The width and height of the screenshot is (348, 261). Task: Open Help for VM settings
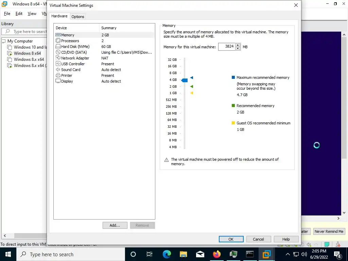[286, 239]
